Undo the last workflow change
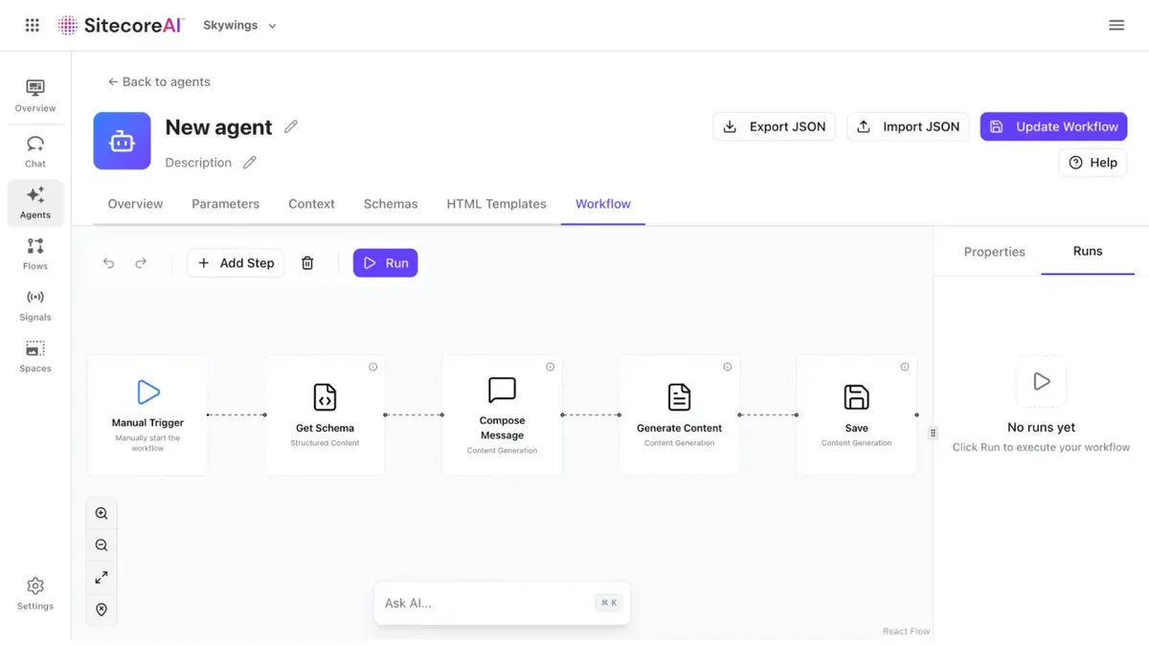The image size is (1149, 646). point(109,263)
